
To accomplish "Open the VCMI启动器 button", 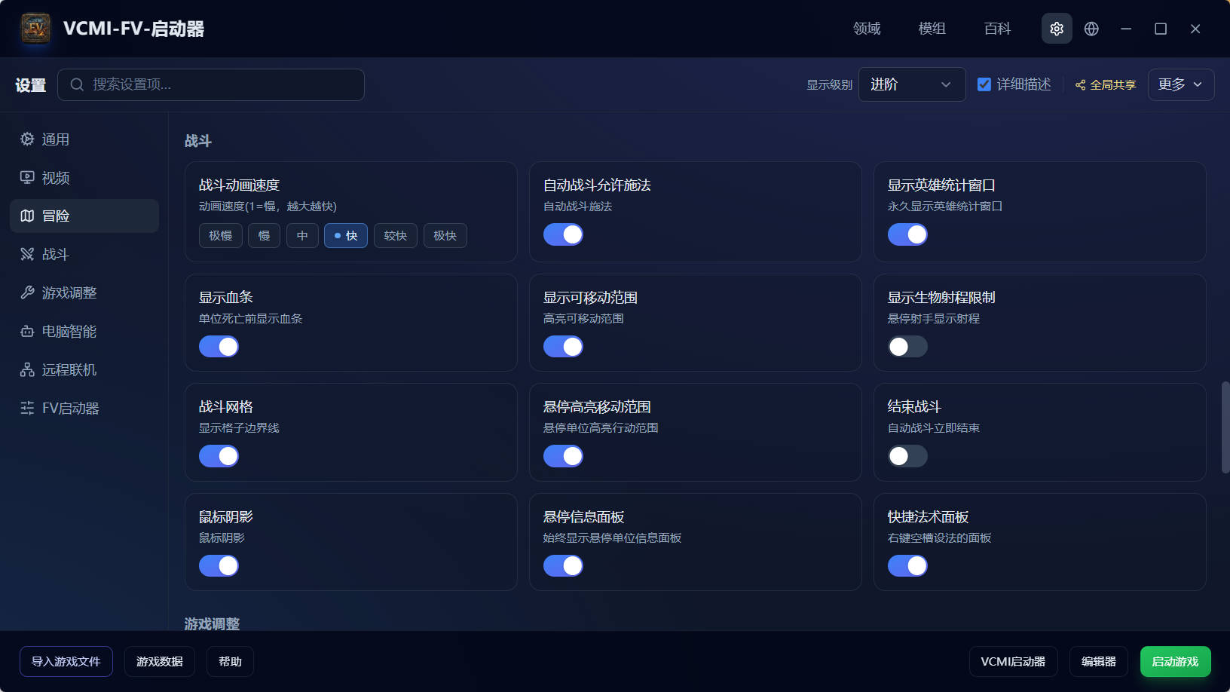I will click(x=1013, y=662).
